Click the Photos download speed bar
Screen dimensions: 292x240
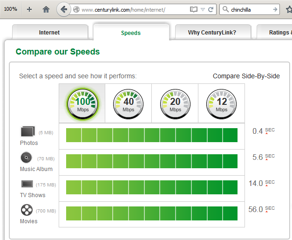[x=152, y=135]
